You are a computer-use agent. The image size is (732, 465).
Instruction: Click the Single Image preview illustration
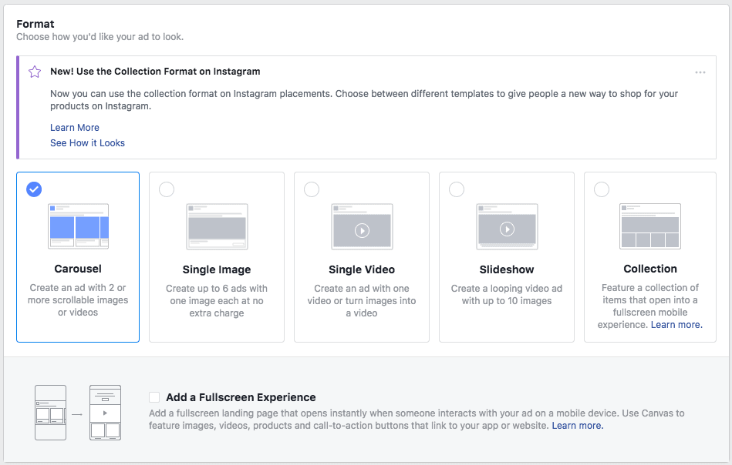coord(217,226)
